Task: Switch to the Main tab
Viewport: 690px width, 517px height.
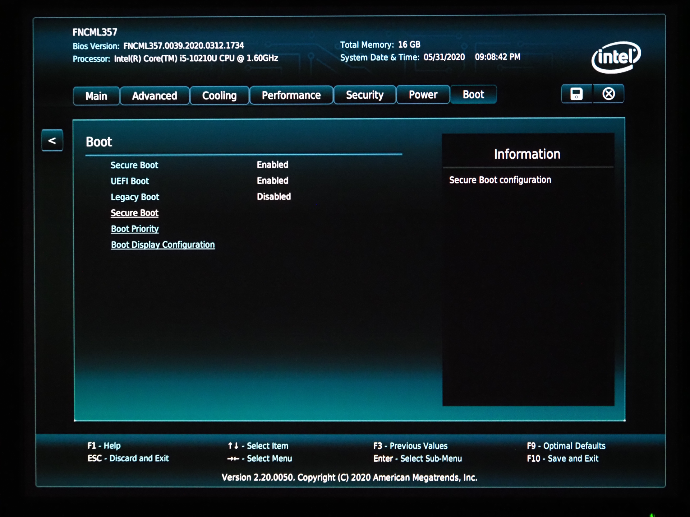Action: [96, 96]
